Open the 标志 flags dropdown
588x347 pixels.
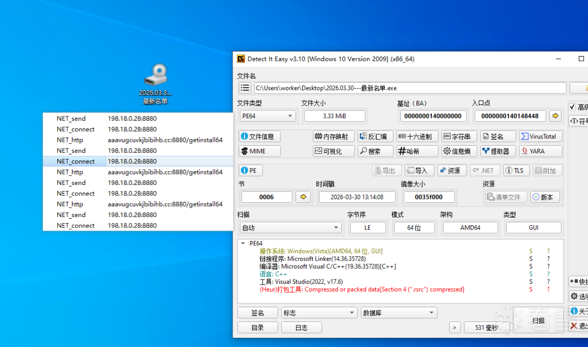(x=318, y=313)
